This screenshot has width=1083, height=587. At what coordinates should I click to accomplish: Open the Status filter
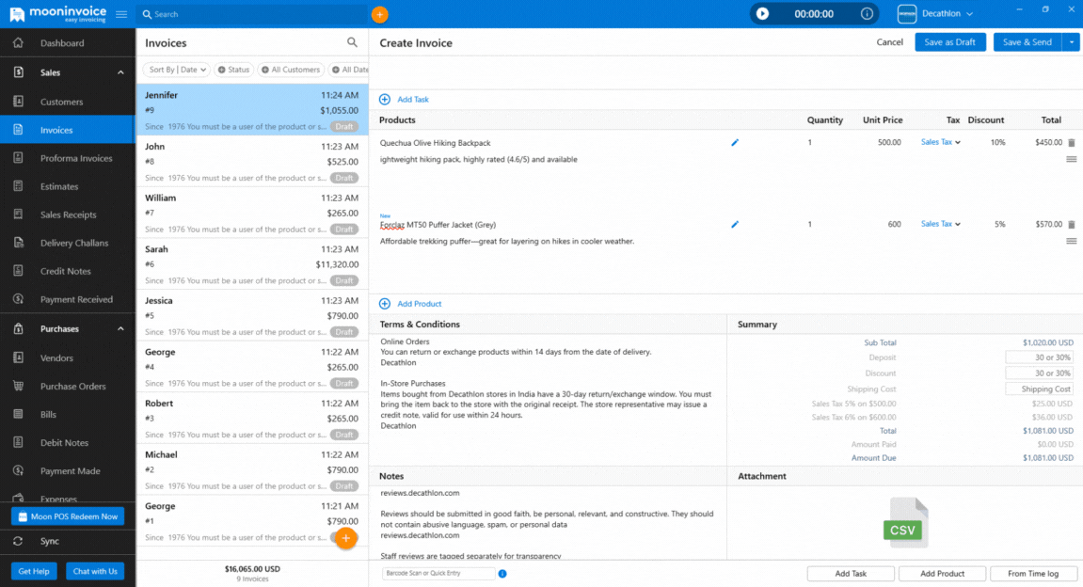(x=233, y=70)
